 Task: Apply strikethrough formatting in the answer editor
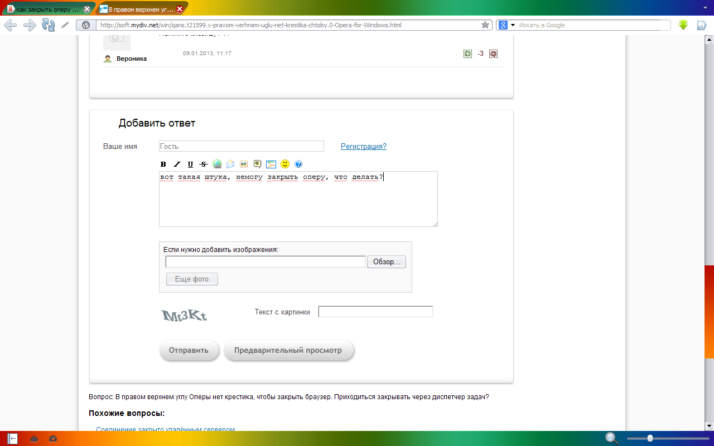pyautogui.click(x=204, y=164)
